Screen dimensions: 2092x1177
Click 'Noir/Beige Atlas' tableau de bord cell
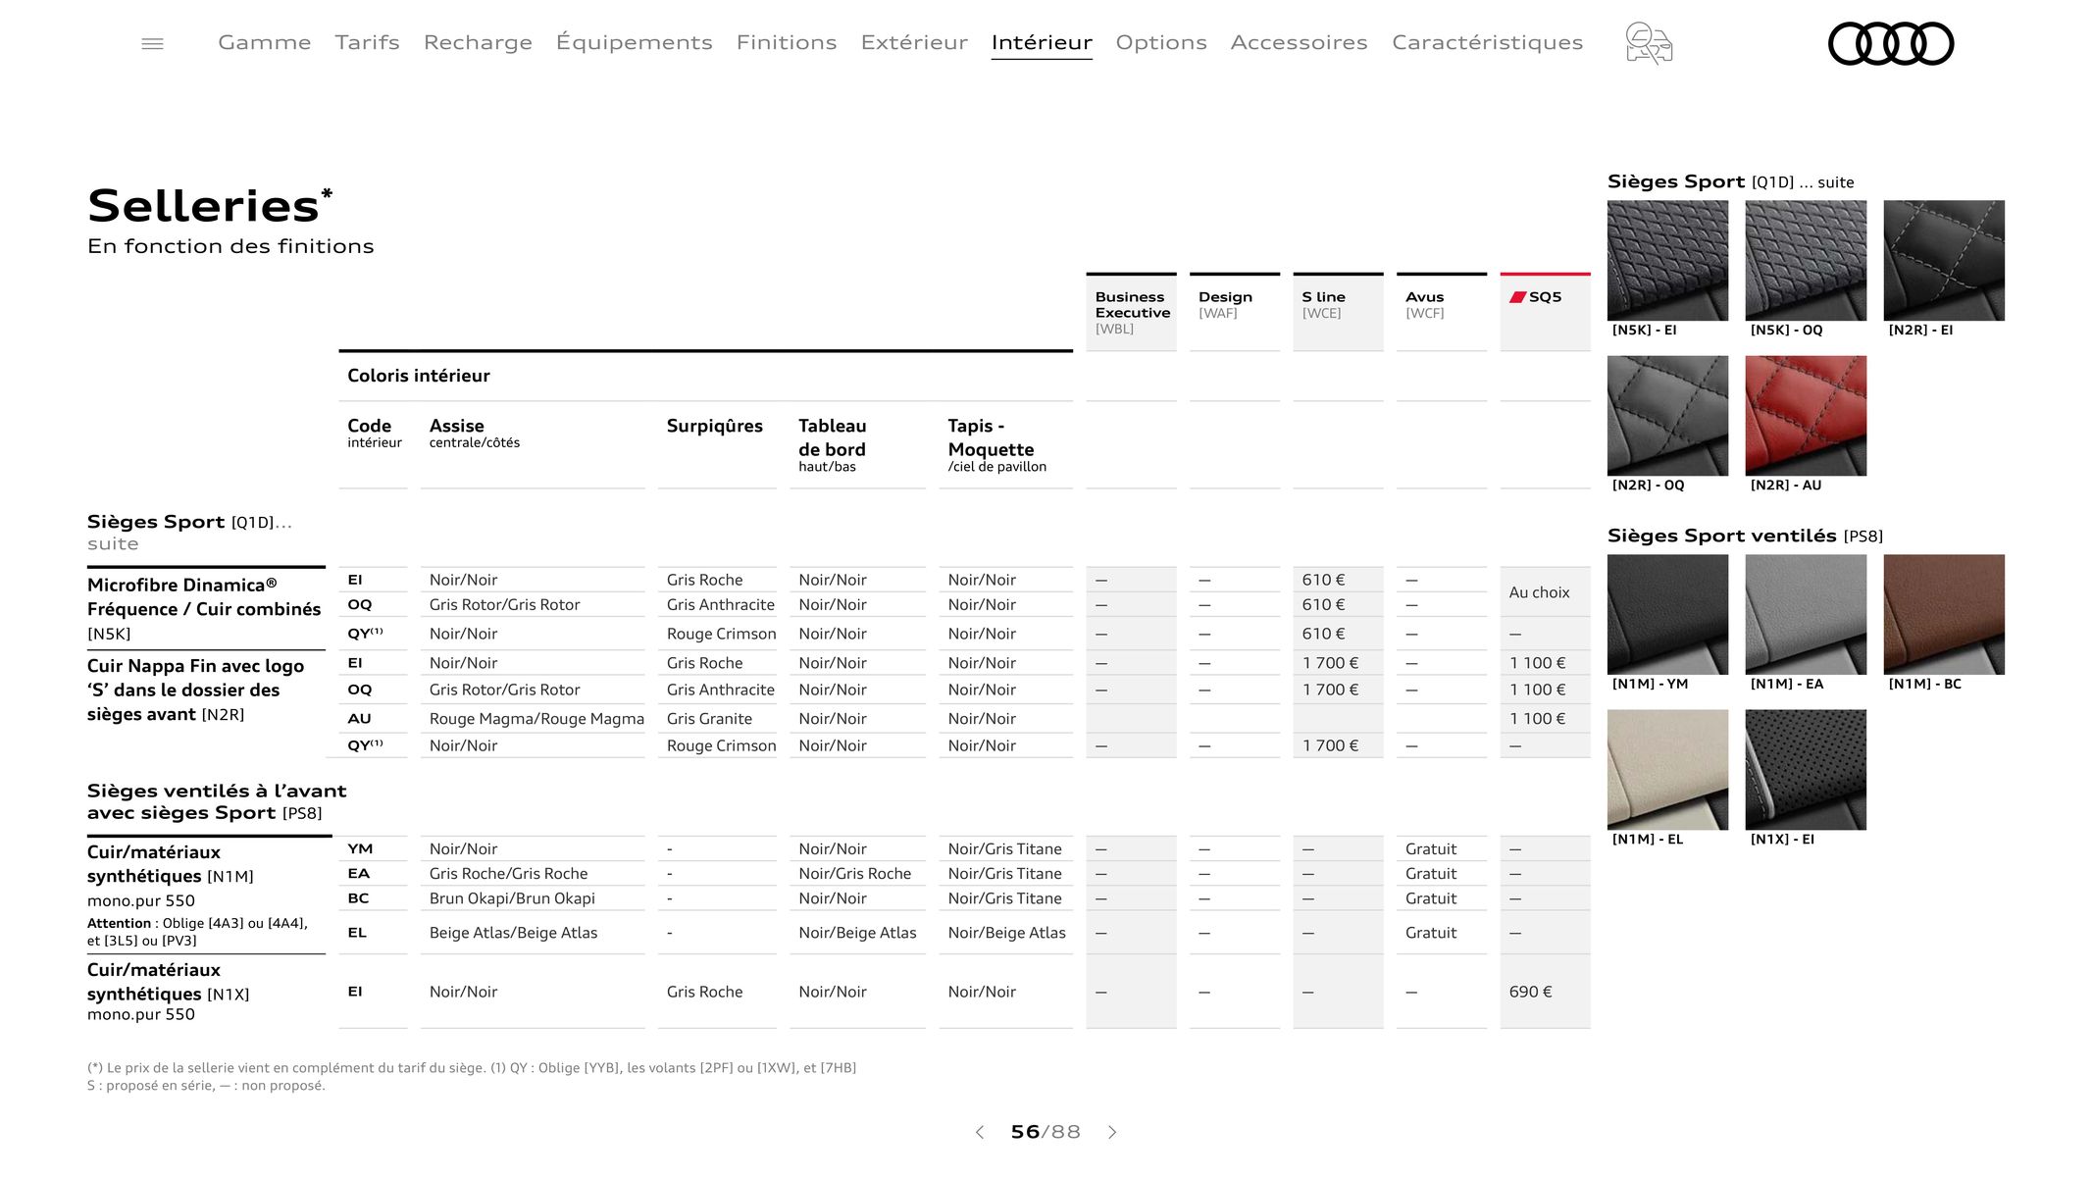(857, 933)
